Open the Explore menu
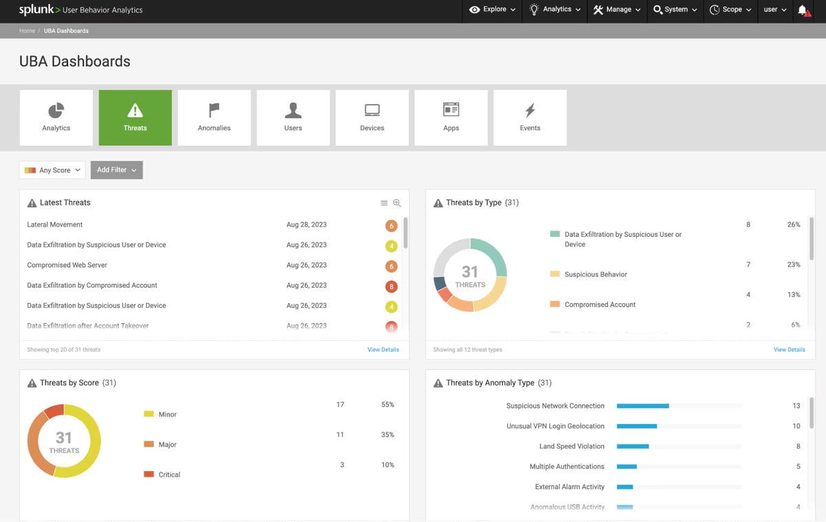Viewport: 826px width, 522px height. (x=494, y=10)
